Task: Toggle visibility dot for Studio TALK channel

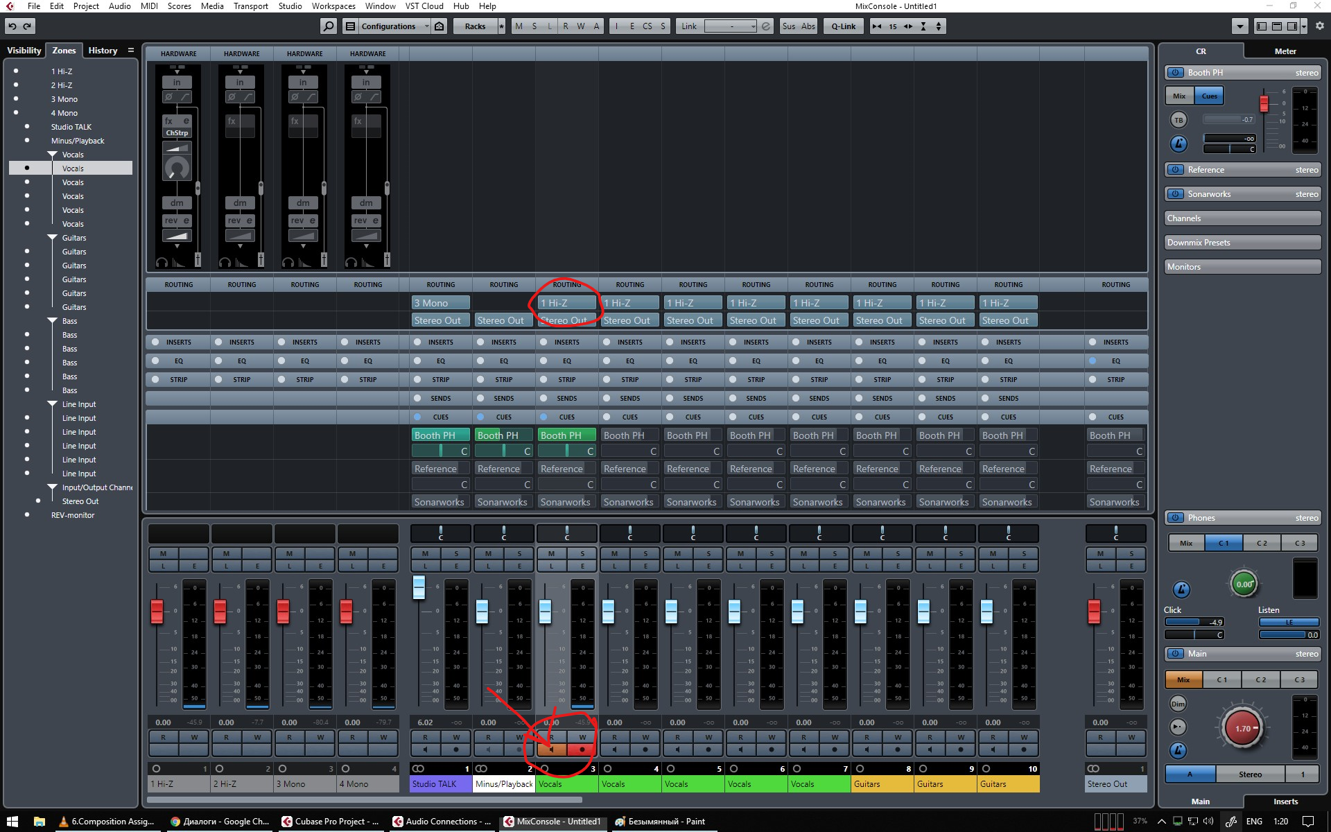Action: click(27, 127)
